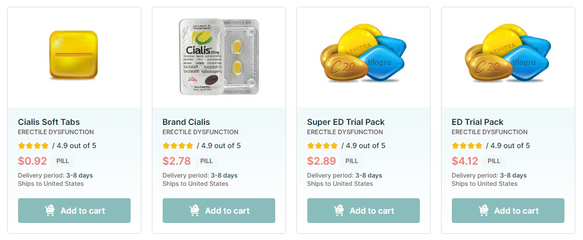Viewport: 583px width, 240px height.
Task: Click cart icon on ED Trial Pack button
Action: click(483, 211)
